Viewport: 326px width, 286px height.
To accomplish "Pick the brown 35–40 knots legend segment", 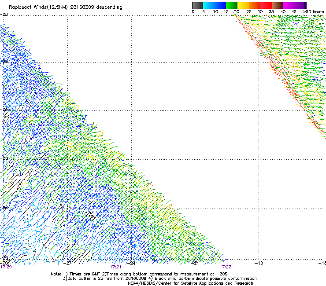I will tap(278, 5).
